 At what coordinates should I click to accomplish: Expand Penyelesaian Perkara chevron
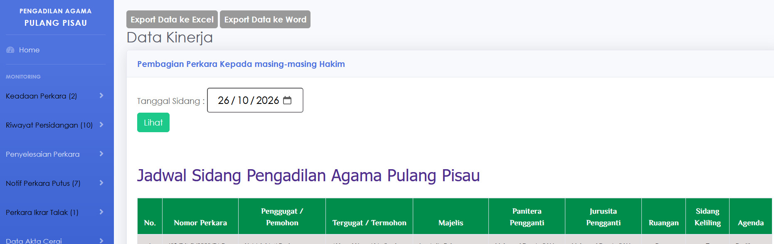[101, 154]
